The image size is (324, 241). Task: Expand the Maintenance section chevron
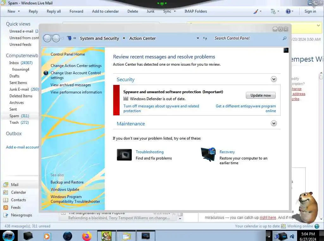coord(274,124)
